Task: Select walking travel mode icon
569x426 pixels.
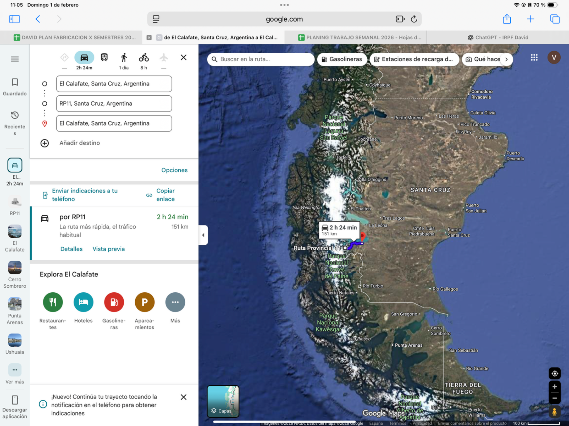Action: [x=124, y=58]
